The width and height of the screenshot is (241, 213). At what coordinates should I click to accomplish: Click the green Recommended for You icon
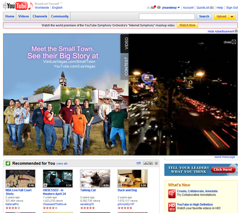(x=8, y=163)
